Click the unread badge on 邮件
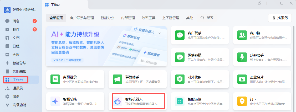The image size is (296, 112). click(x=34, y=29)
